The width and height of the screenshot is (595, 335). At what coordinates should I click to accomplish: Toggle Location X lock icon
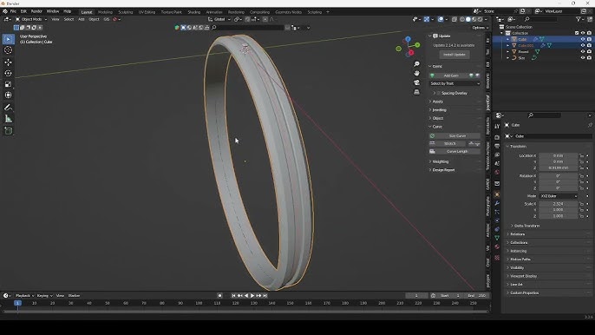point(581,155)
